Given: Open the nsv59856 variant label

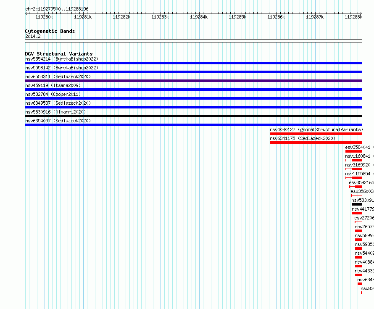Looking at the screenshot, I should pyautogui.click(x=364, y=244).
